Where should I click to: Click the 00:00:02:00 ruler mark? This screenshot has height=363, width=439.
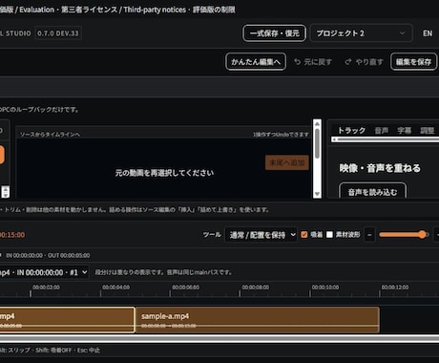click(x=46, y=288)
